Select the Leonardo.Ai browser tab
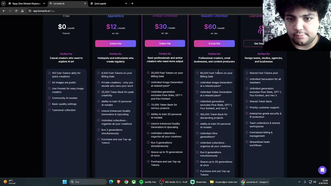The width and height of the screenshot is (331, 186). (68, 4)
